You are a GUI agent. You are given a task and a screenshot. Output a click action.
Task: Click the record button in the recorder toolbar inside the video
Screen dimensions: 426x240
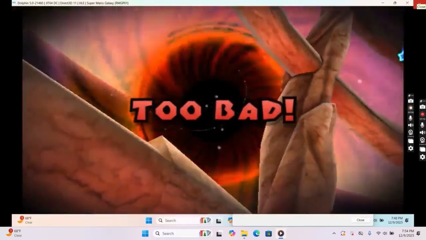411,108
